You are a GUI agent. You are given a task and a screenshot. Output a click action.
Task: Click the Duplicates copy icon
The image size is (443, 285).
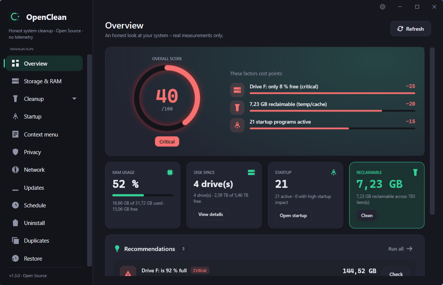tap(15, 241)
